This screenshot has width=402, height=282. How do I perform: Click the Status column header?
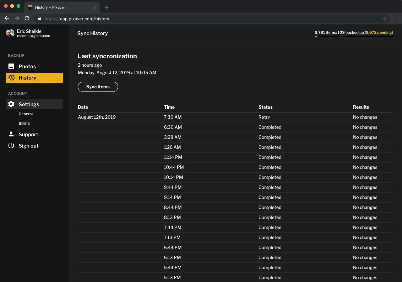pyautogui.click(x=265, y=107)
